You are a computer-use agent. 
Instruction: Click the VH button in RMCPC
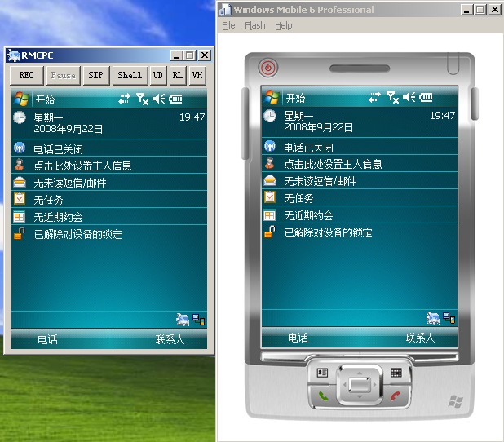point(197,76)
